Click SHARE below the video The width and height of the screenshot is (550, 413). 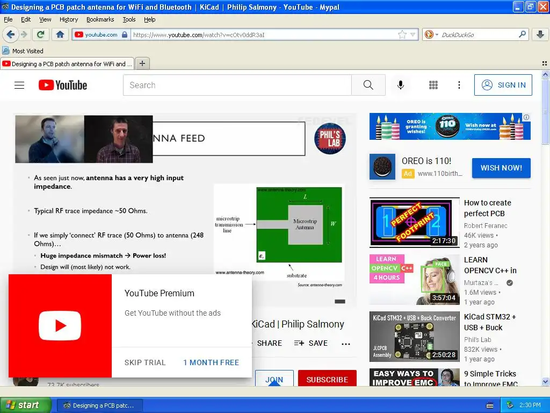[270, 343]
